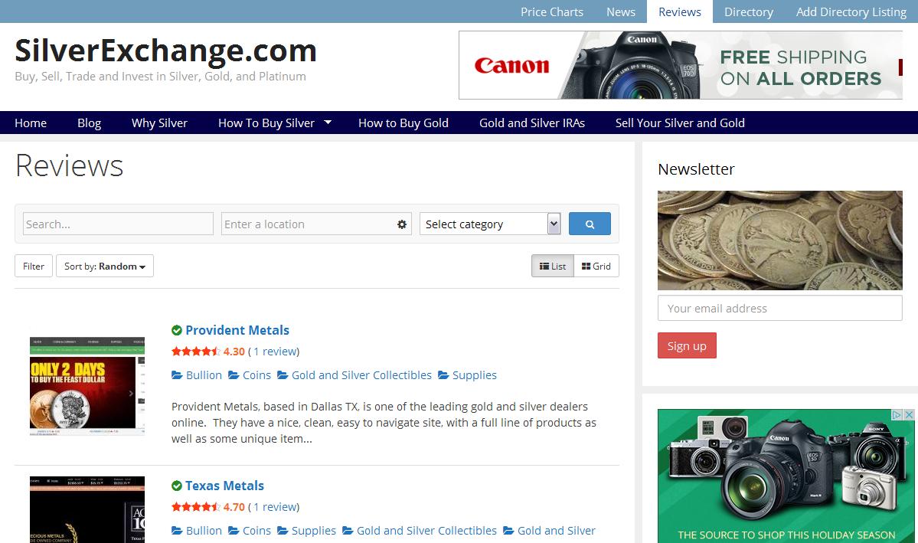Open Provident Metals listing title
918x543 pixels.
[x=237, y=330]
